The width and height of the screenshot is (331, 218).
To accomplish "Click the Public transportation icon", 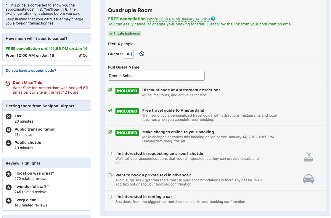I will pyautogui.click(x=9, y=130).
